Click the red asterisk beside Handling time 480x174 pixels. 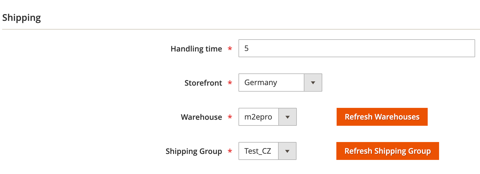[230, 49]
